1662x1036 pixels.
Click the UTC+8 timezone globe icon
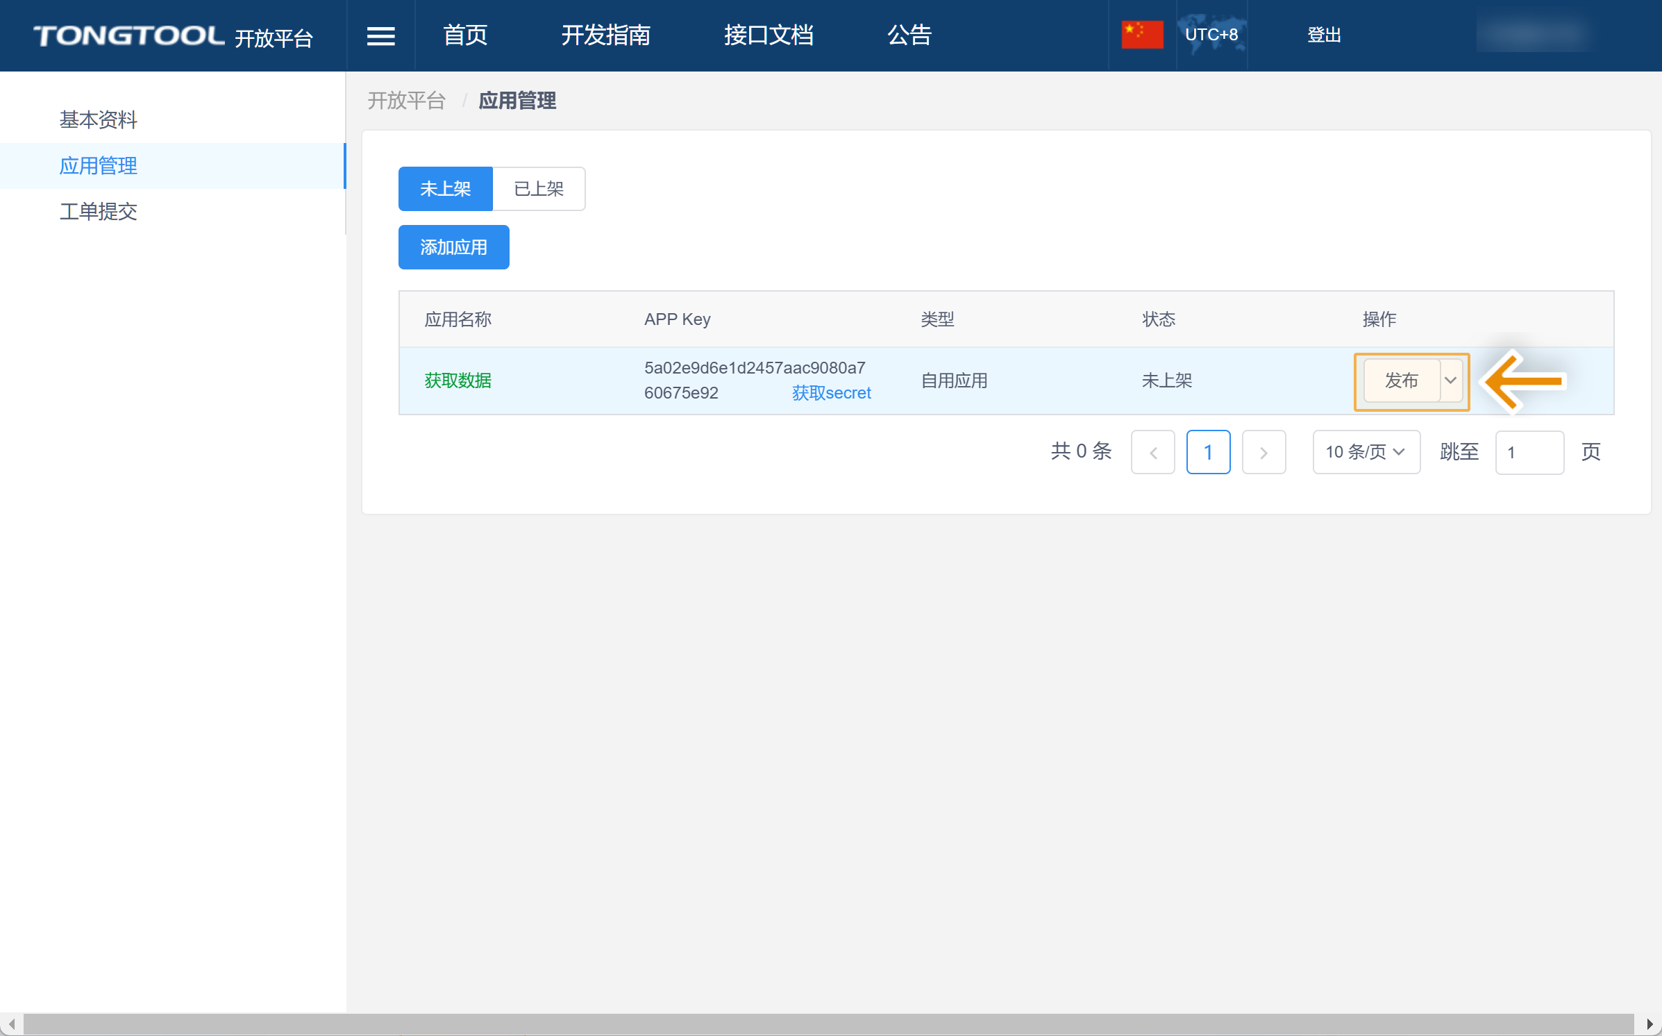click(1211, 35)
